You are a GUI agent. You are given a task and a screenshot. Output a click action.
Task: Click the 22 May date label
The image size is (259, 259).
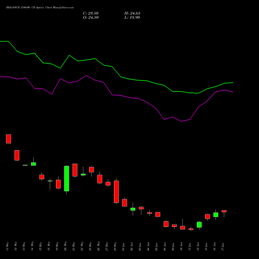pyautogui.click(x=82, y=247)
